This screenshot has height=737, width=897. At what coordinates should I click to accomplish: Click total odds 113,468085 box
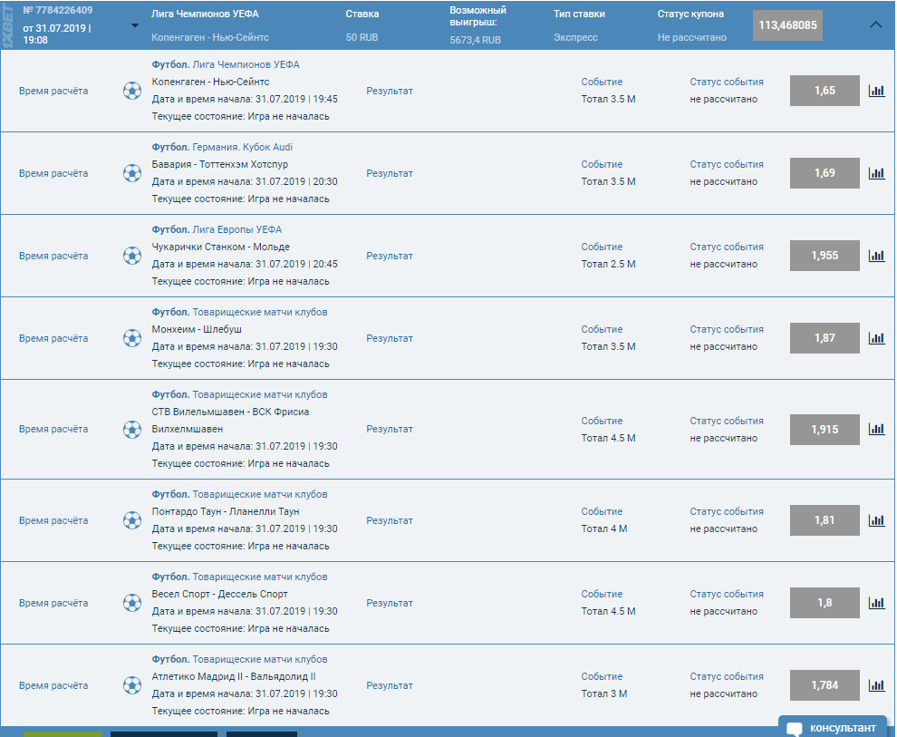787,25
